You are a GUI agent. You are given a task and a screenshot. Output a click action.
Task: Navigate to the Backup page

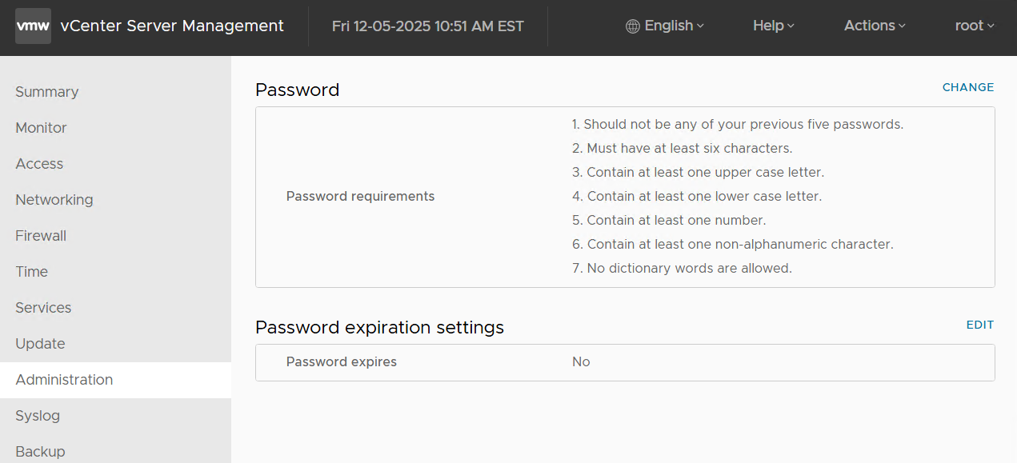point(40,452)
